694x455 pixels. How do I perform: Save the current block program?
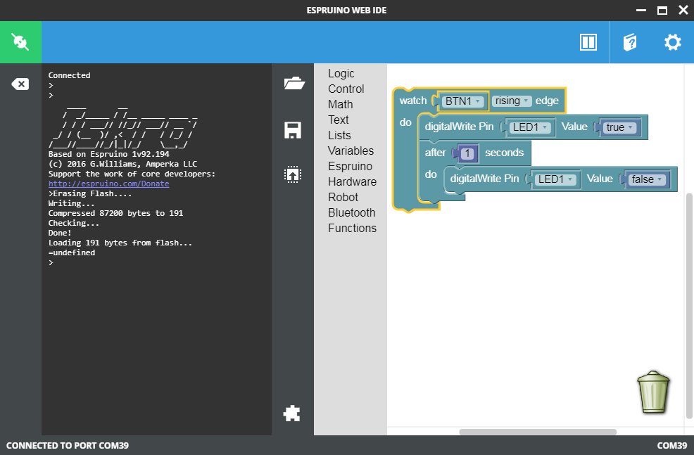click(293, 130)
